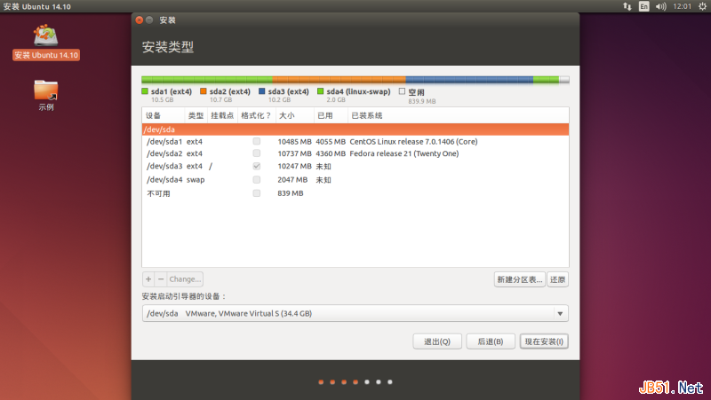Viewport: 711px width, 400px height.
Task: Click the 设备 (Device) column header
Action: (x=164, y=115)
